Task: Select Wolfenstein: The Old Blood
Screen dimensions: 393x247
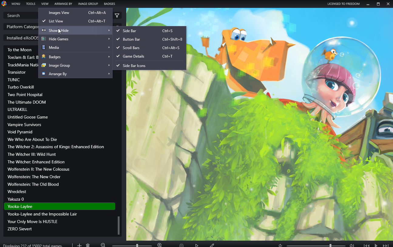Action: [59, 184]
